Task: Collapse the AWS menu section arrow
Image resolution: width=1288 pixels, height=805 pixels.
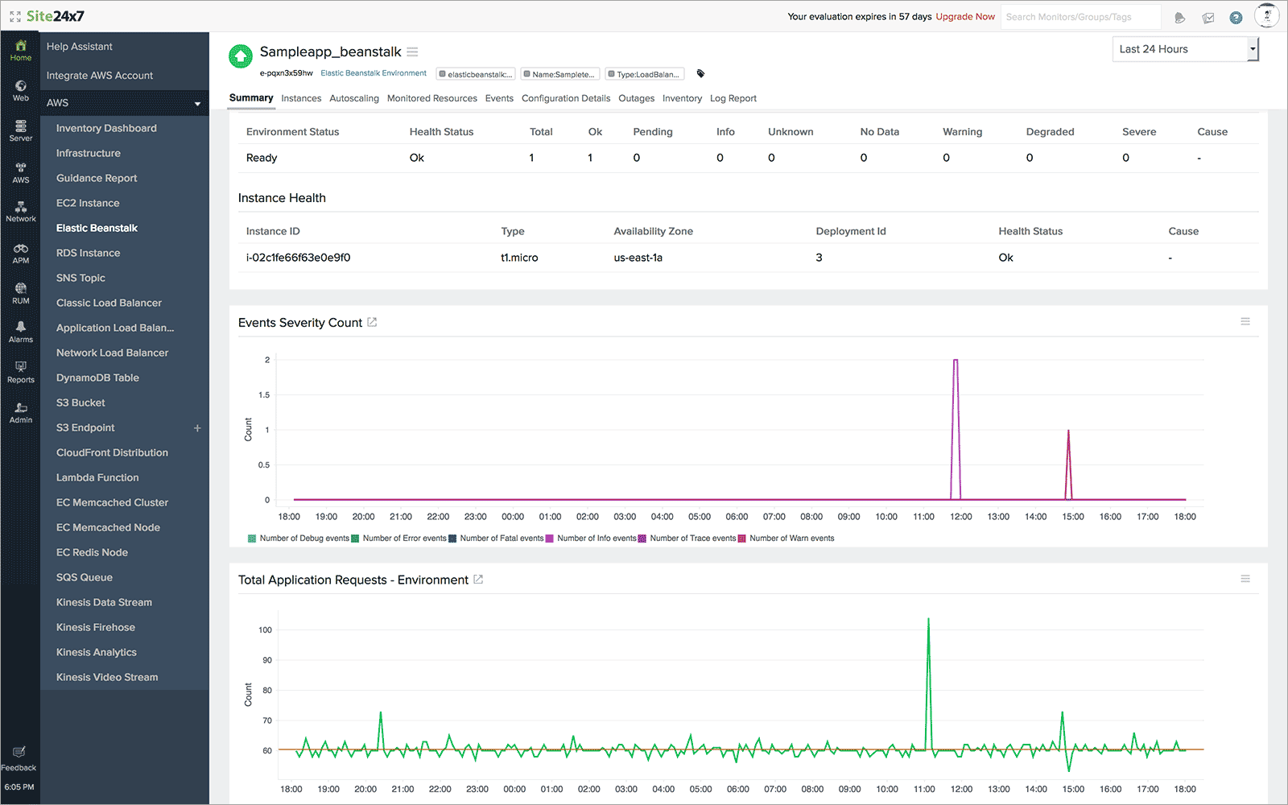Action: [x=197, y=103]
